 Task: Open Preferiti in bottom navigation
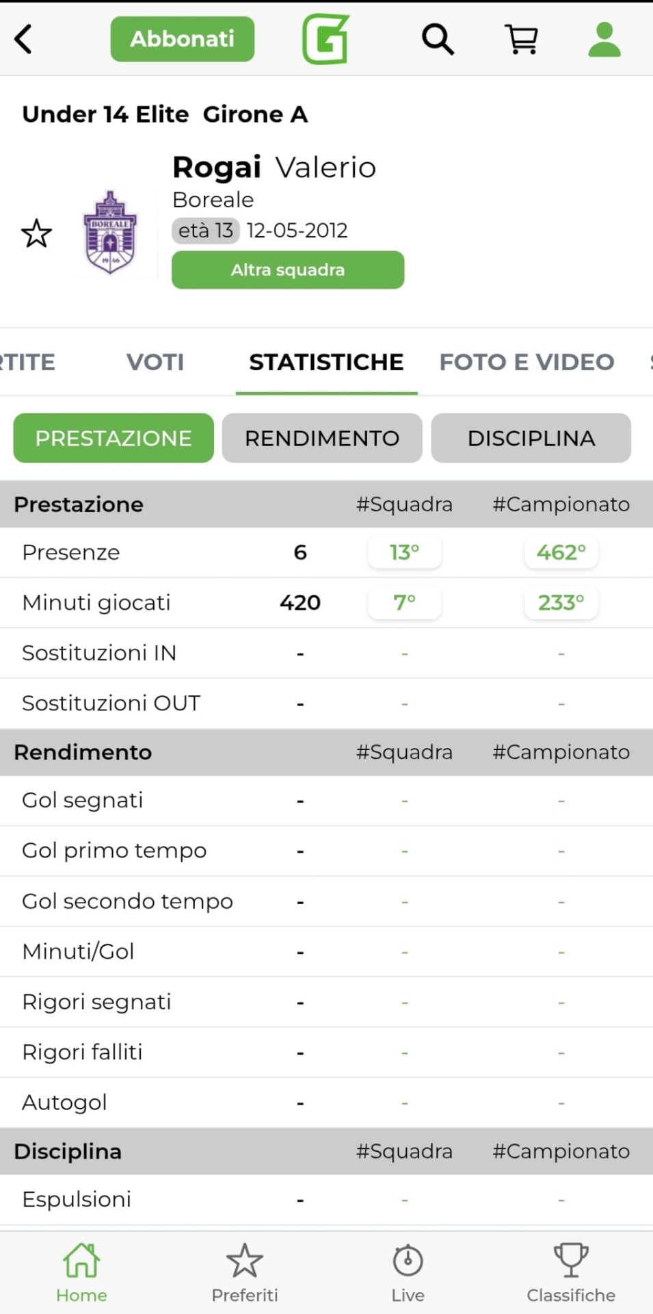click(x=245, y=1272)
